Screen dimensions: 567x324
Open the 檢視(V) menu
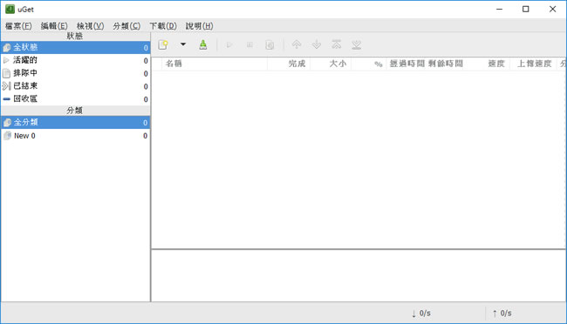(91, 26)
